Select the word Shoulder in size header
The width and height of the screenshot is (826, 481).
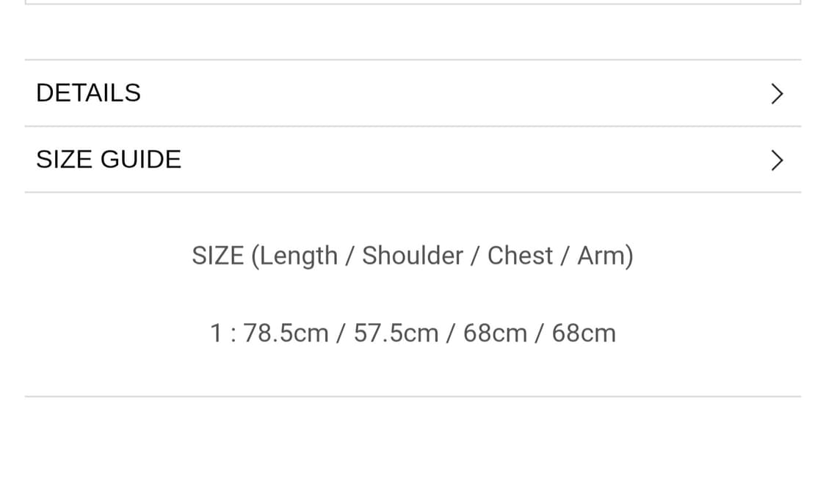coord(413,256)
